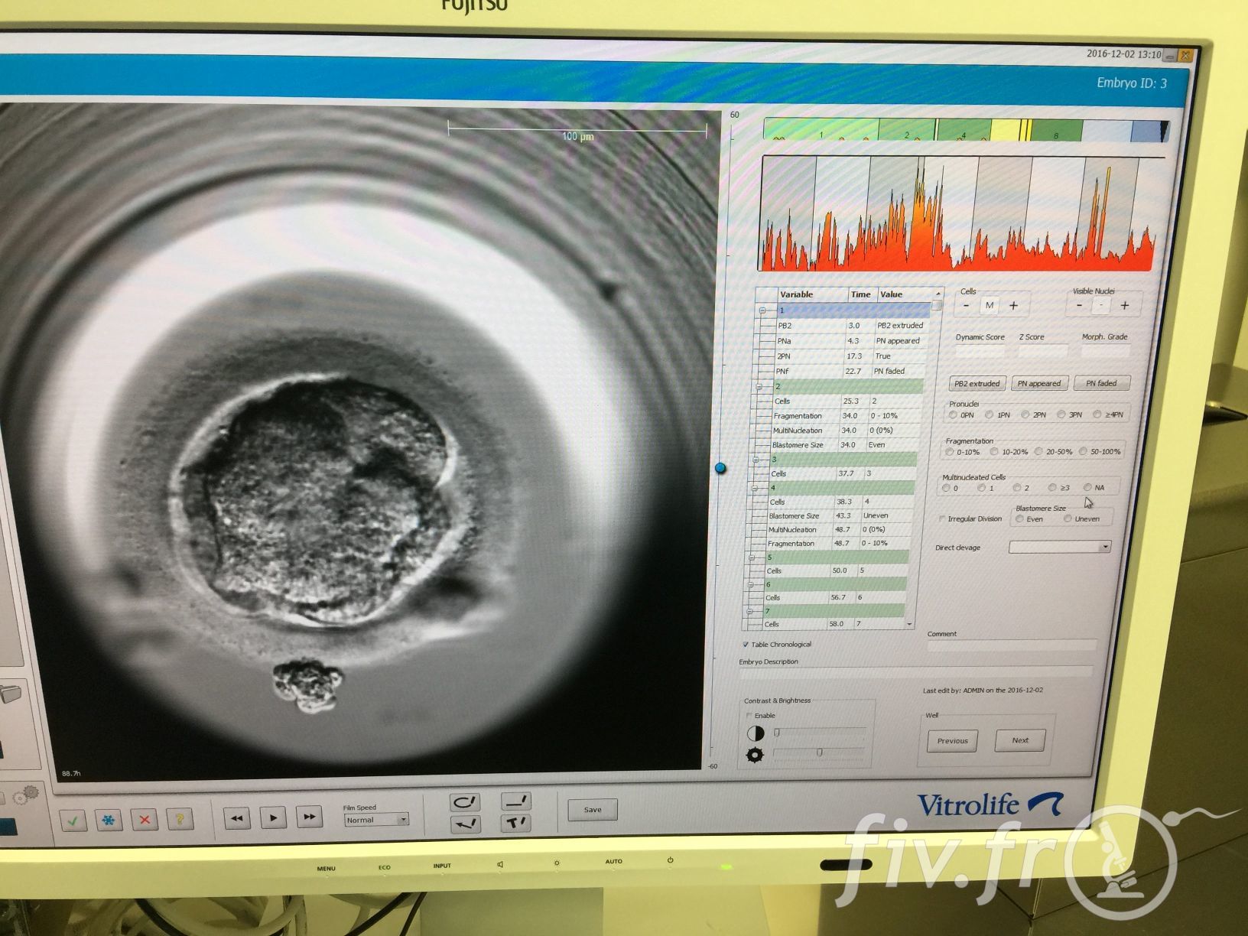Select the text annotation tool
The width and height of the screenshot is (1248, 936).
tap(516, 823)
